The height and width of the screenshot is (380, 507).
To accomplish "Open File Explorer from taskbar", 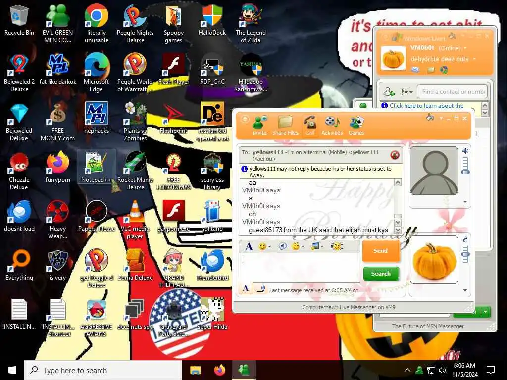I will pyautogui.click(x=195, y=370).
